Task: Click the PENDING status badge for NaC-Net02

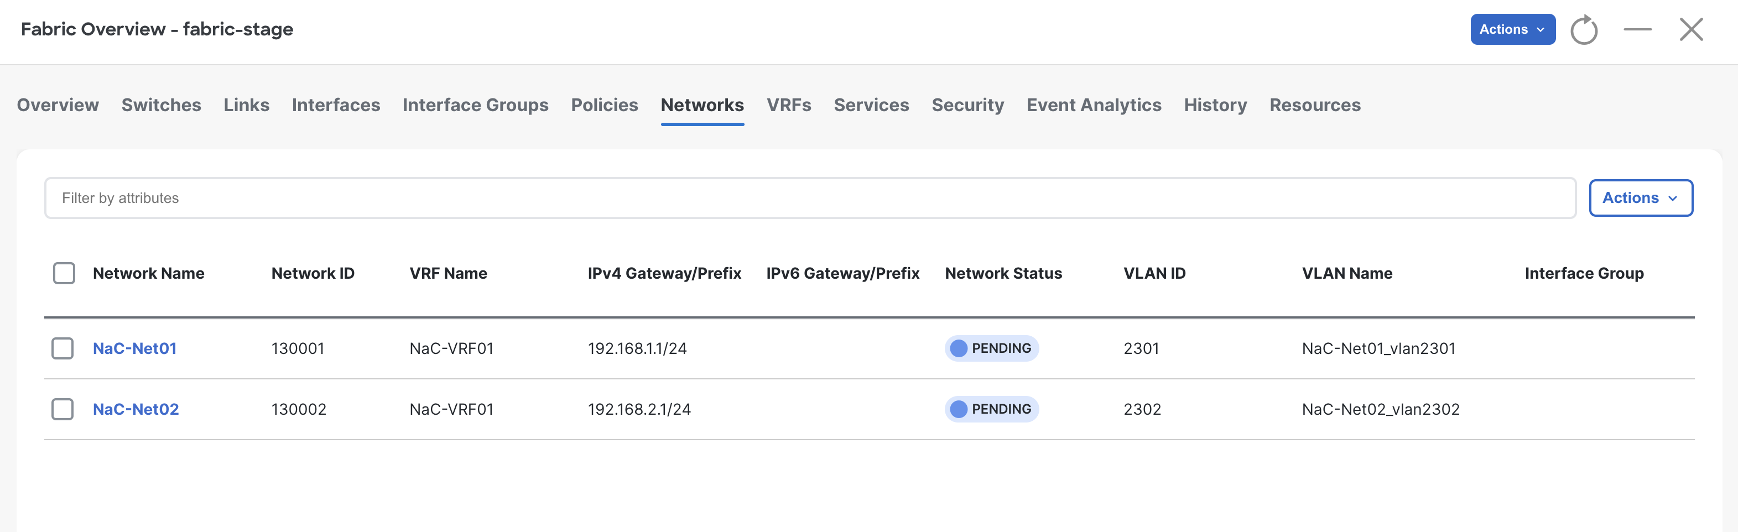Action: pos(992,409)
